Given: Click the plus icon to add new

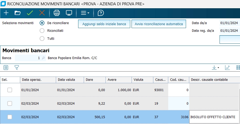Looking at the screenshot, I should 6,13.
